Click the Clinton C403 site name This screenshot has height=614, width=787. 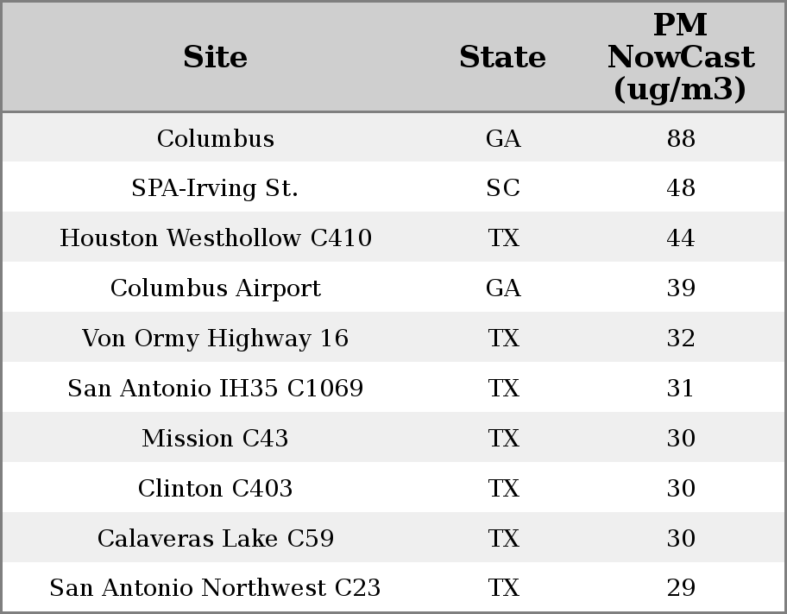pos(215,489)
